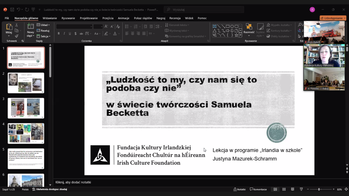Select the format painter brush icon
This screenshot has width=349, height=196.
click(17, 36)
